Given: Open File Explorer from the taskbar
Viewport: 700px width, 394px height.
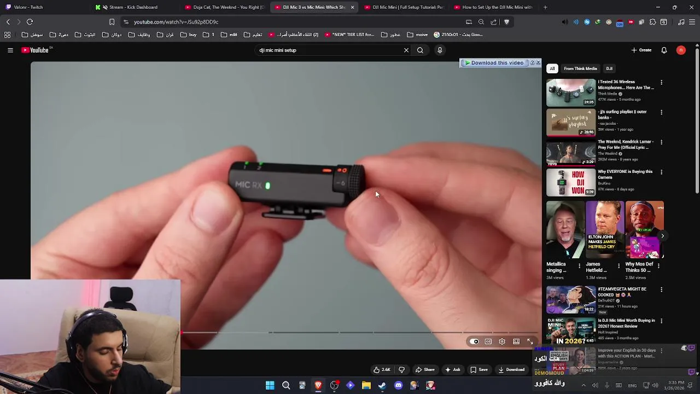Looking at the screenshot, I should click(366, 385).
